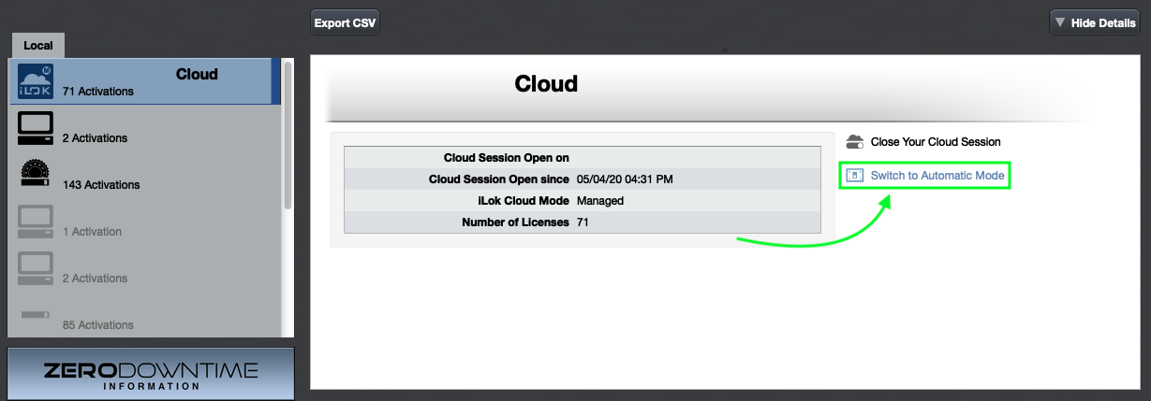Select the greyed computer with 1 Activation
The height and width of the screenshot is (401, 1151).
(x=36, y=222)
